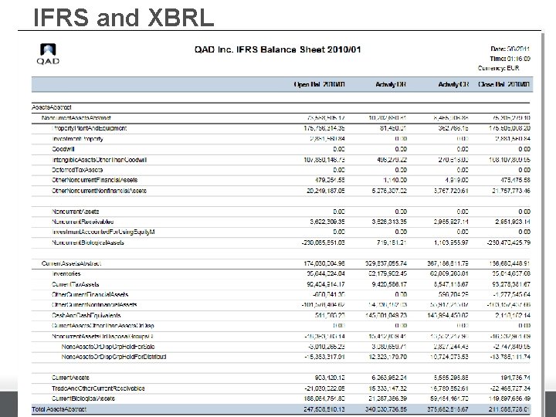Select NoncAssetsOrDispGrpHeldForSale row label

click(x=108, y=347)
